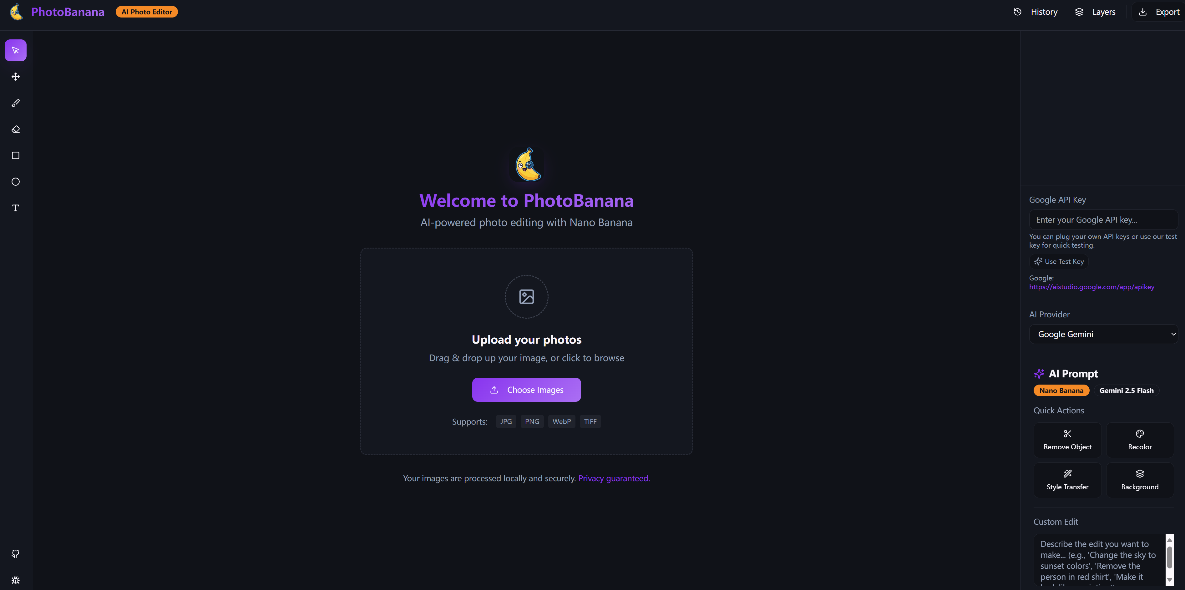Open the AI Provider dropdown
Viewport: 1185px width, 590px height.
[1103, 334]
